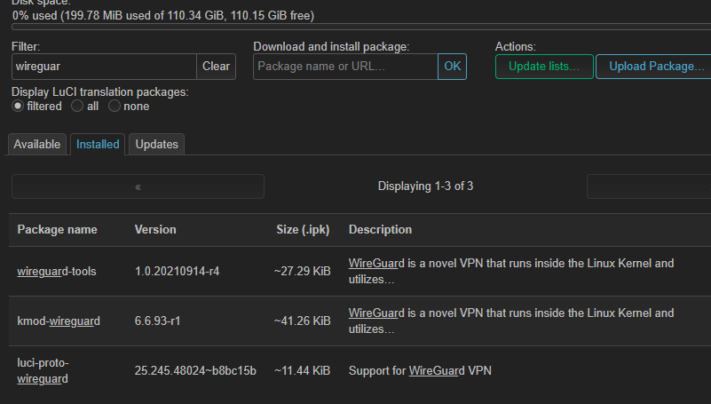Click the Size (.ipk) column header
The height and width of the screenshot is (404, 711).
pos(303,229)
